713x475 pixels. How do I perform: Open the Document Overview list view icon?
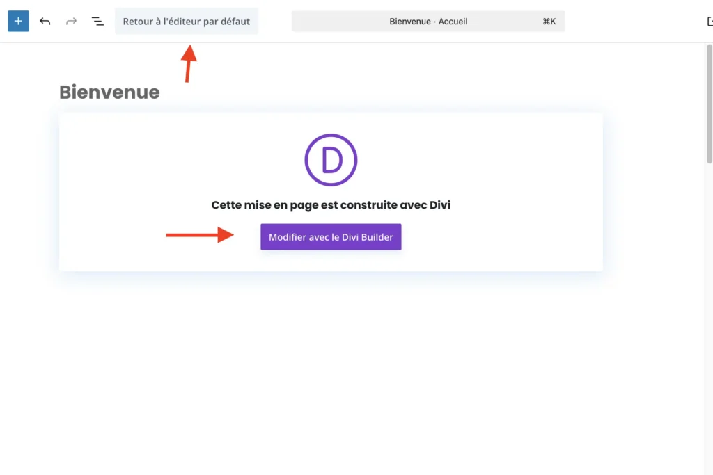97,21
